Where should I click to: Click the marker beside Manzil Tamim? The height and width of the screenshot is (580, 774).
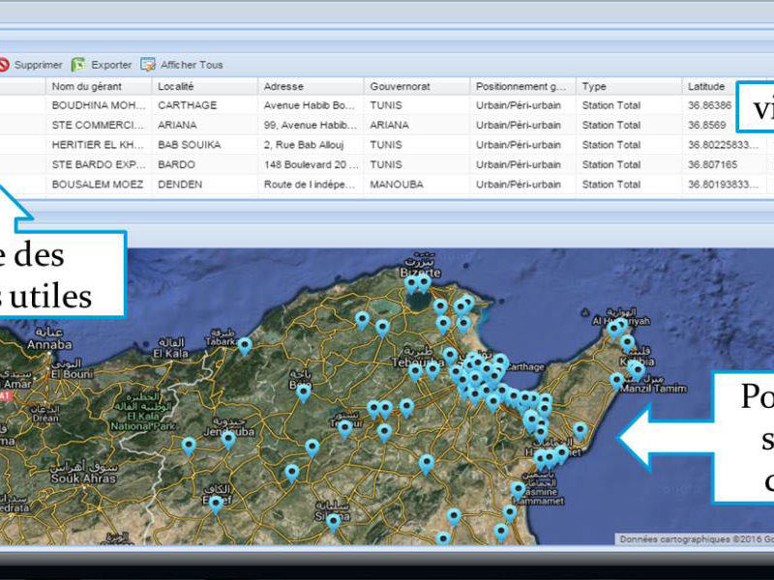[617, 380]
